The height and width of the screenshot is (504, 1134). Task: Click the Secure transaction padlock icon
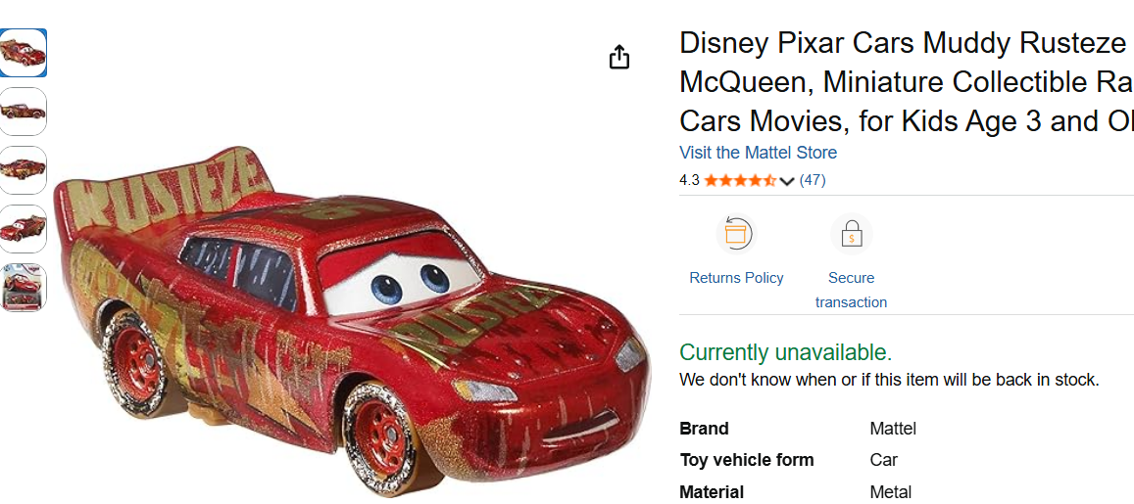tap(851, 234)
